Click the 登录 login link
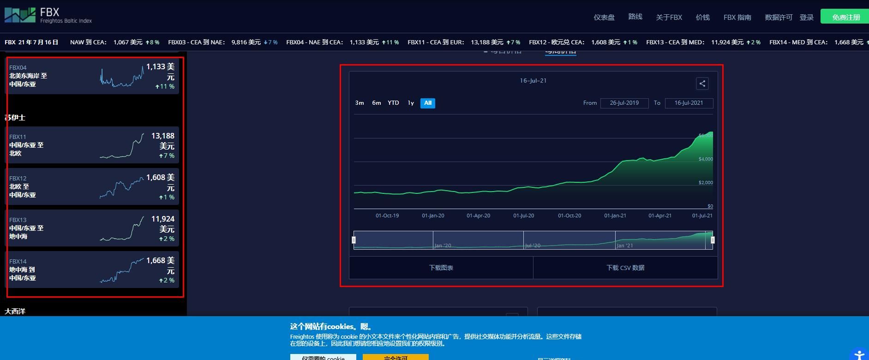The image size is (869, 360). pyautogui.click(x=806, y=17)
